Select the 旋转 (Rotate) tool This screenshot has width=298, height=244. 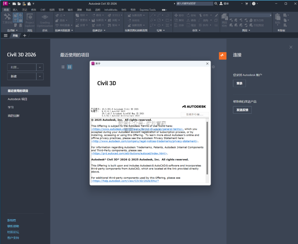pos(191,15)
